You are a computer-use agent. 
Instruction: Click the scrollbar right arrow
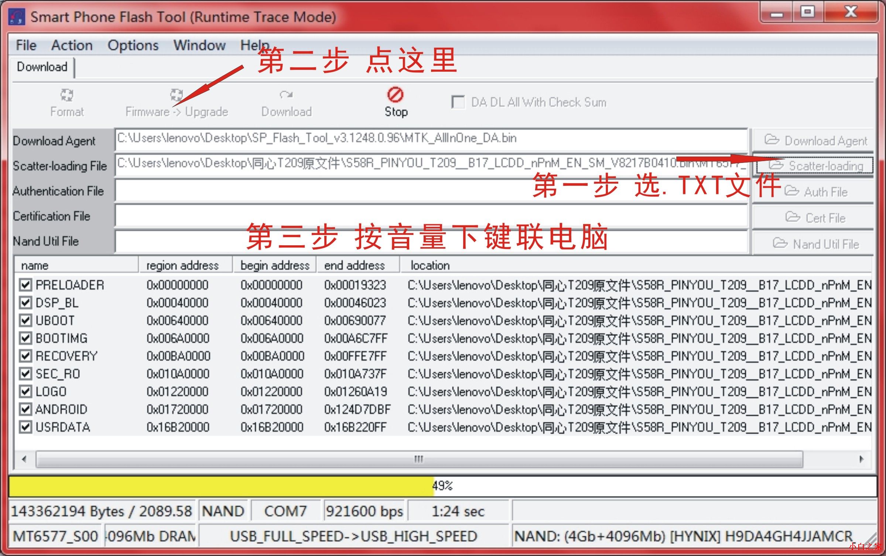point(861,459)
